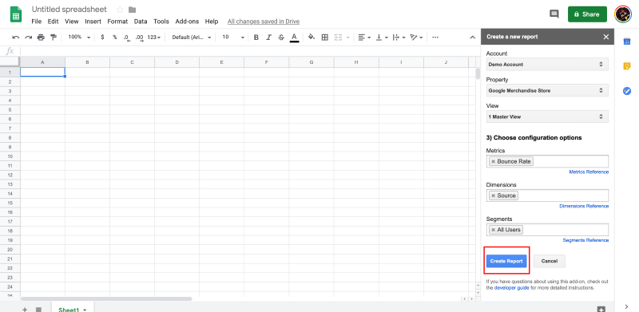Screen dimensions: 639x312
Task: Open the account profile avatar
Action: point(623,14)
